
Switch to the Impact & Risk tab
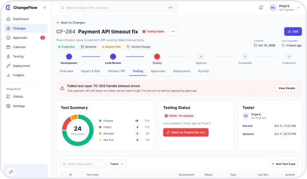click(x=91, y=71)
